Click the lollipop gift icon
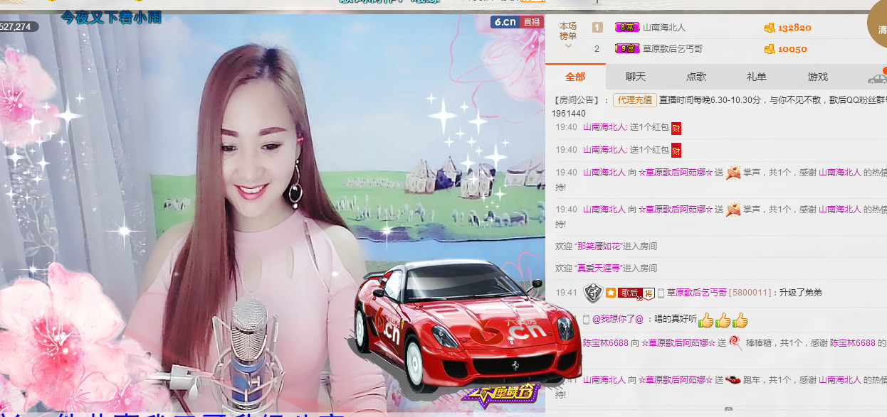 [735, 342]
